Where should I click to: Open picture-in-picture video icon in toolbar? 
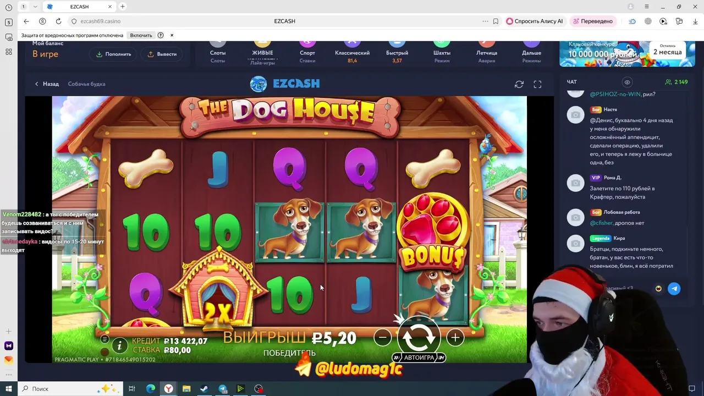point(663,21)
